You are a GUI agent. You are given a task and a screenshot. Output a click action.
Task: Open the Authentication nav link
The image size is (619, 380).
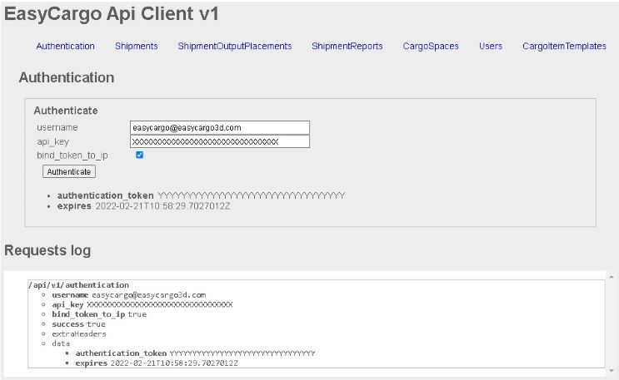pos(65,46)
